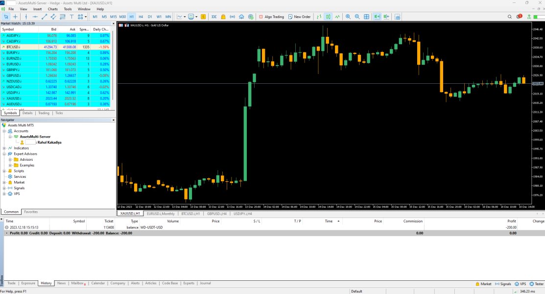
Task: Open the IDE MetaEditor icon
Action: point(214,17)
